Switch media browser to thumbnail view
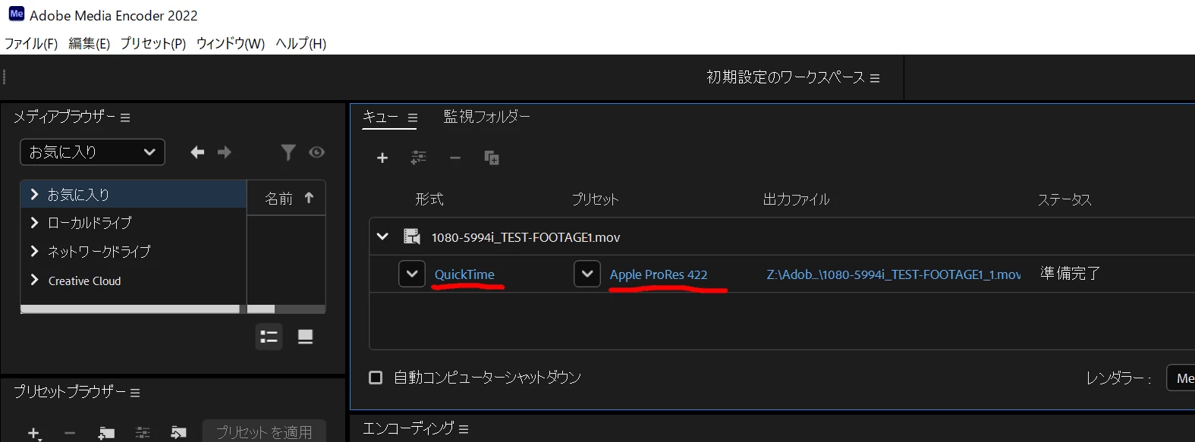Image resolution: width=1195 pixels, height=442 pixels. (x=305, y=337)
